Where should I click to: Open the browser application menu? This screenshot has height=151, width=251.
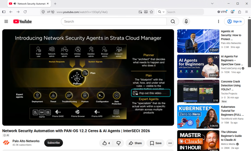(x=247, y=12)
